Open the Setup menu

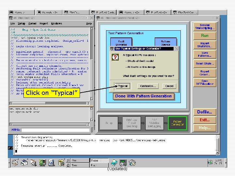click(x=22, y=23)
